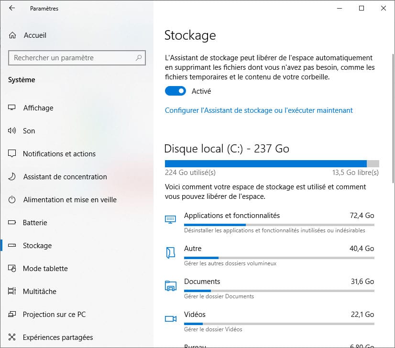
Task: Click the Système section heading
Action: click(x=22, y=80)
